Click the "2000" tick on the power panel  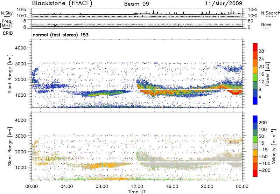[20, 79]
